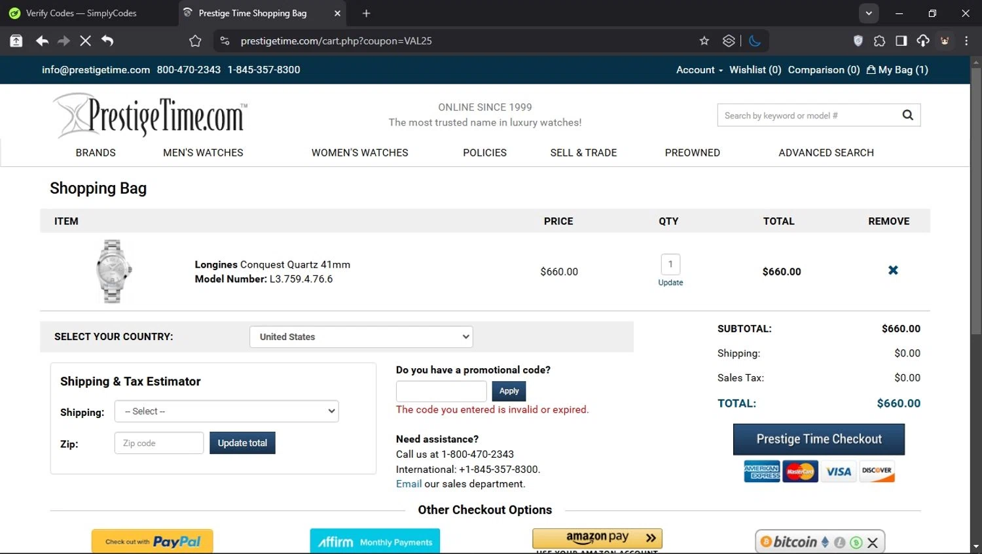Open My Bag (1)
This screenshot has height=554, width=982.
897,70
